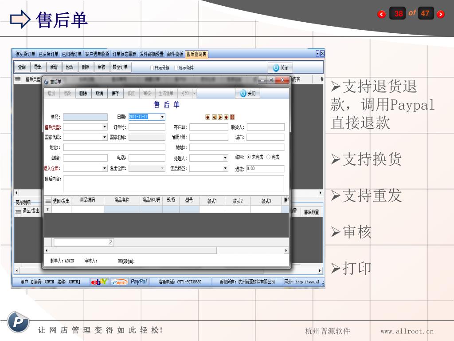
Task: Toggle the 显示分组 checkbox
Action: point(152,68)
